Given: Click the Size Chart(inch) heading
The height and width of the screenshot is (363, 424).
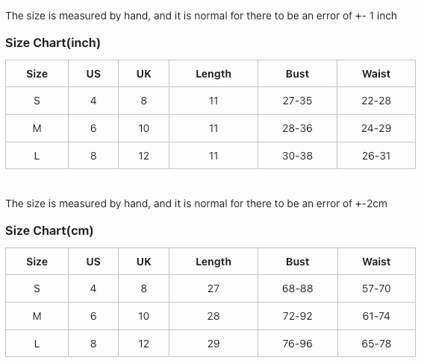Looking at the screenshot, I should point(53,42).
